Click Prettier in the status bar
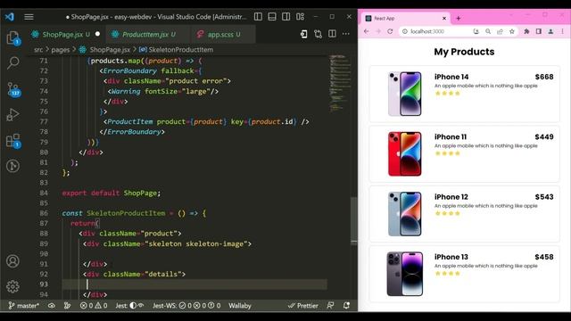Image resolution: width=571 pixels, height=321 pixels. (303, 306)
